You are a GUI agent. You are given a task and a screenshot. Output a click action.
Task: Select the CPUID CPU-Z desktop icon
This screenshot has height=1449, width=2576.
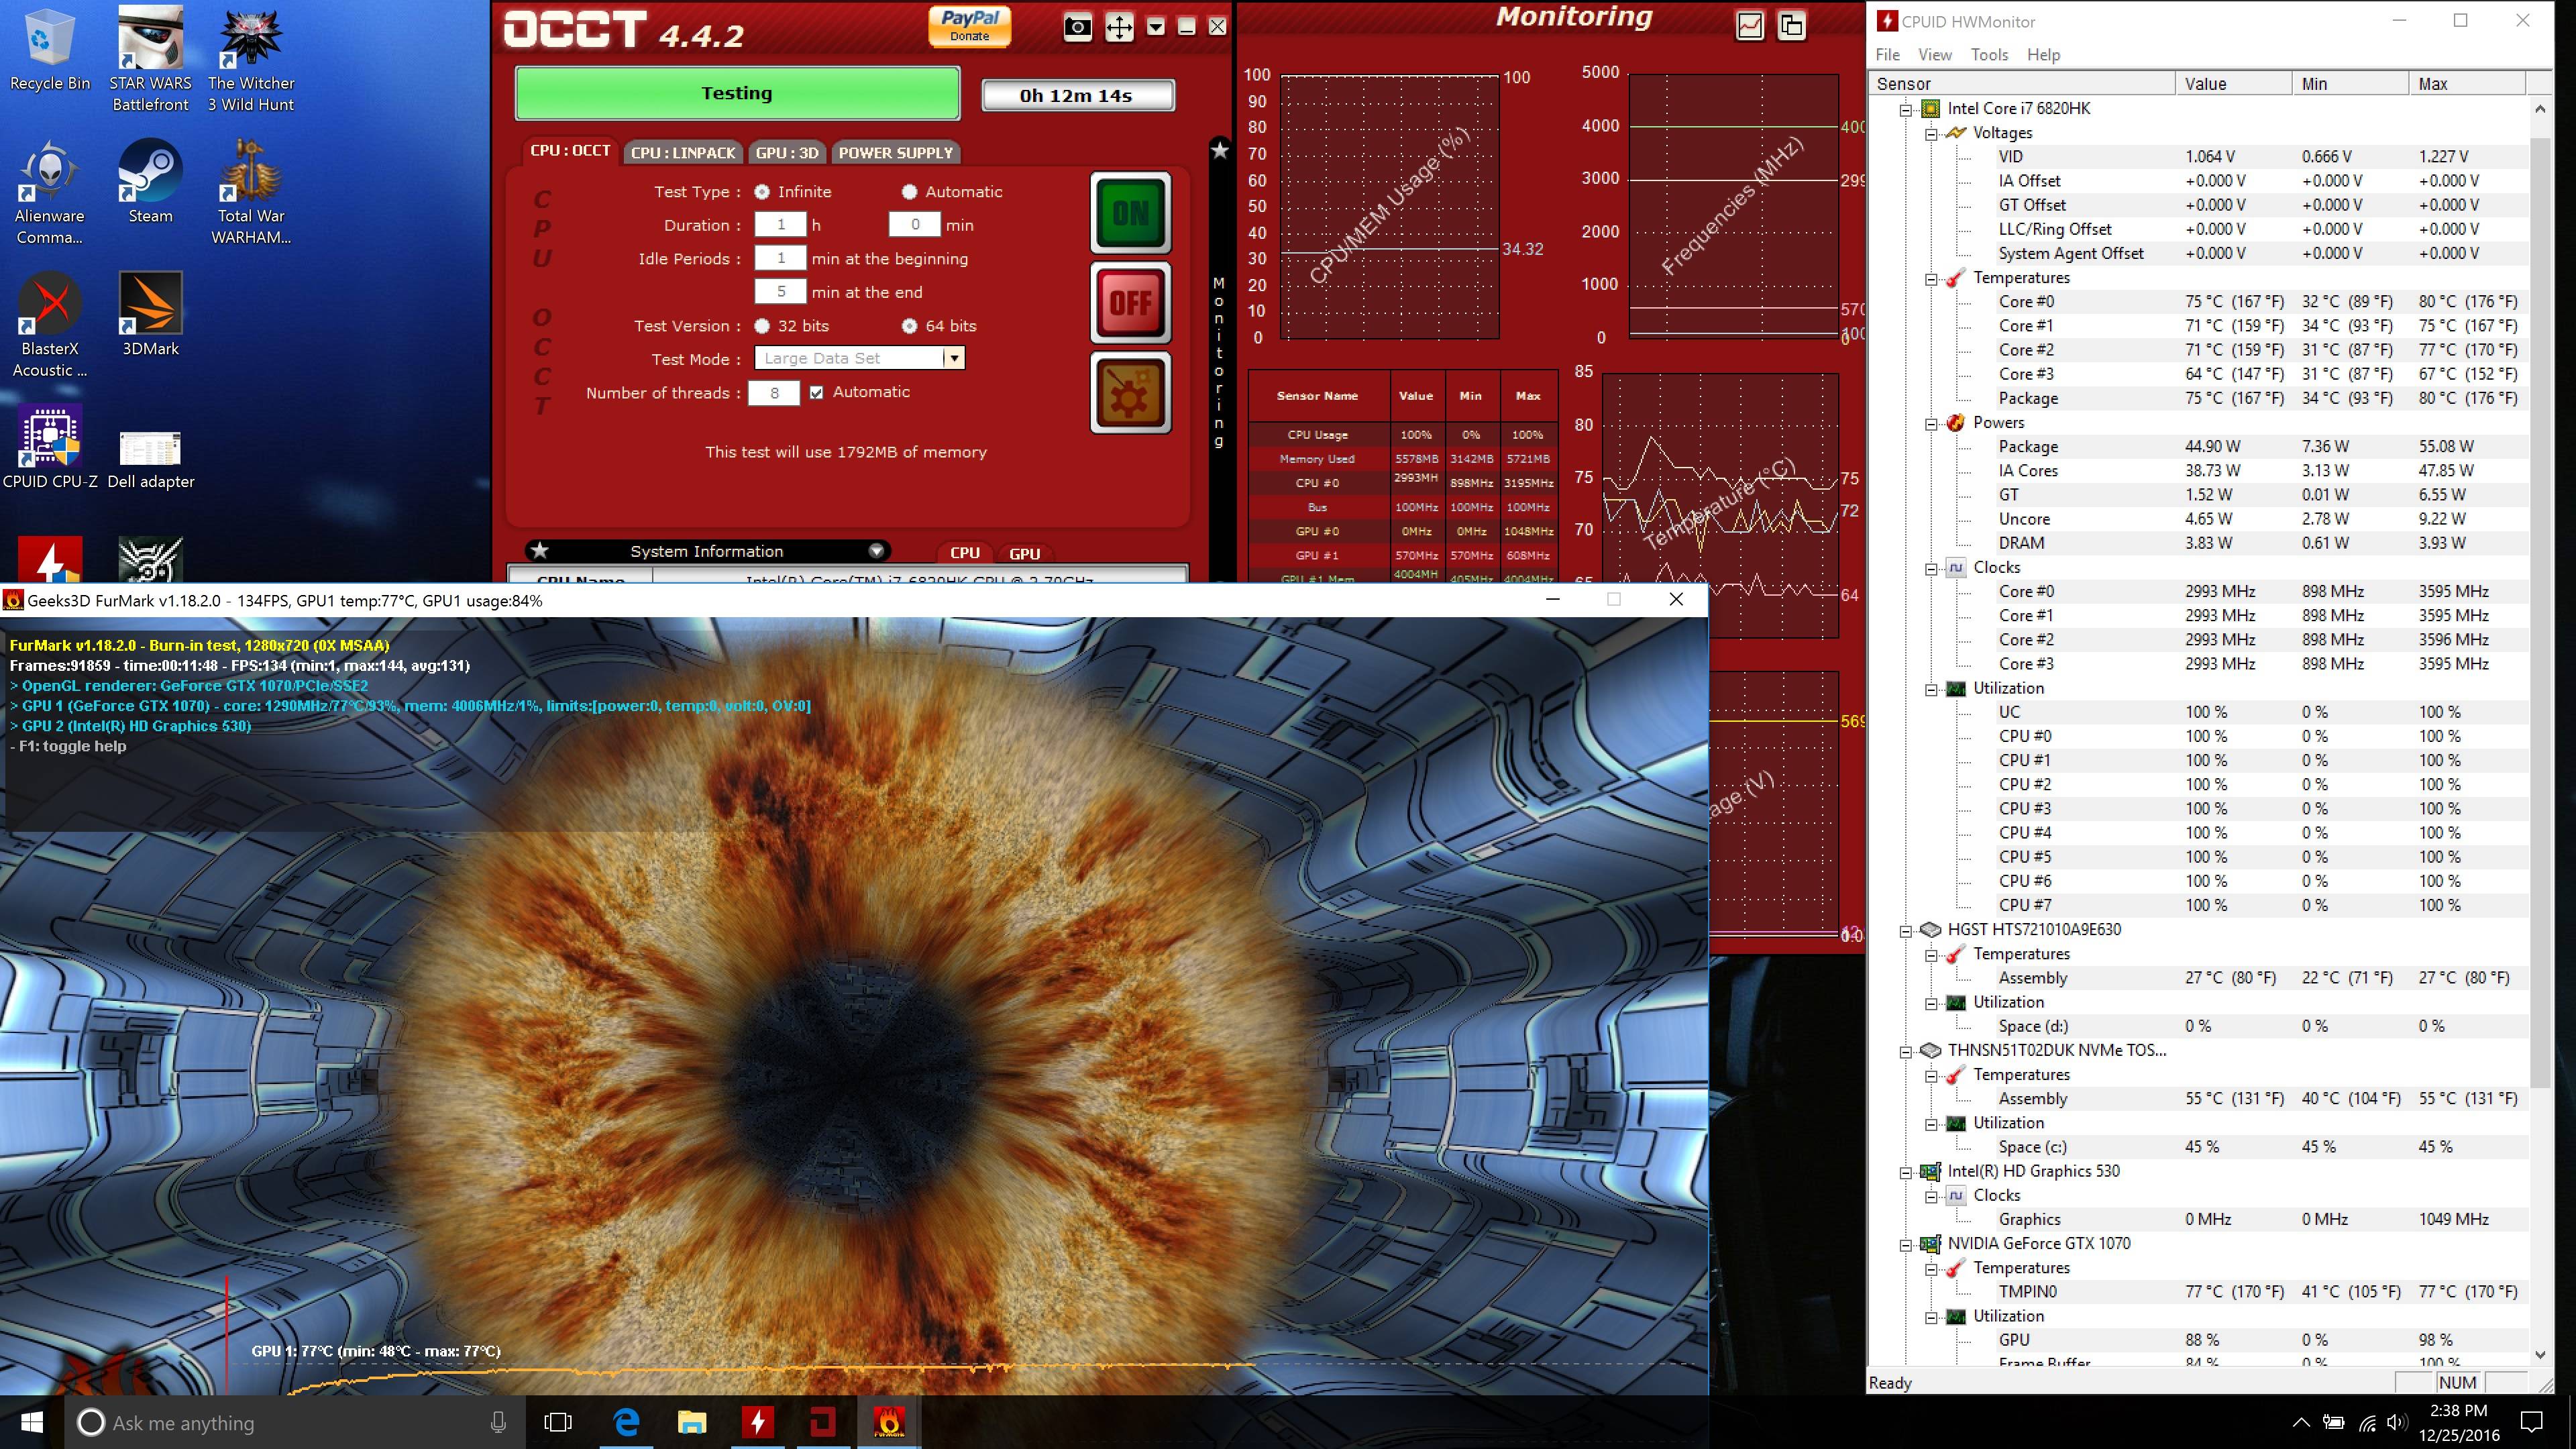pos(50,447)
